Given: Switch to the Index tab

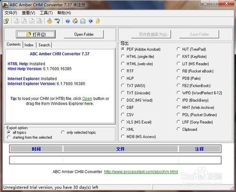Looking at the screenshot, I should click(29, 45).
